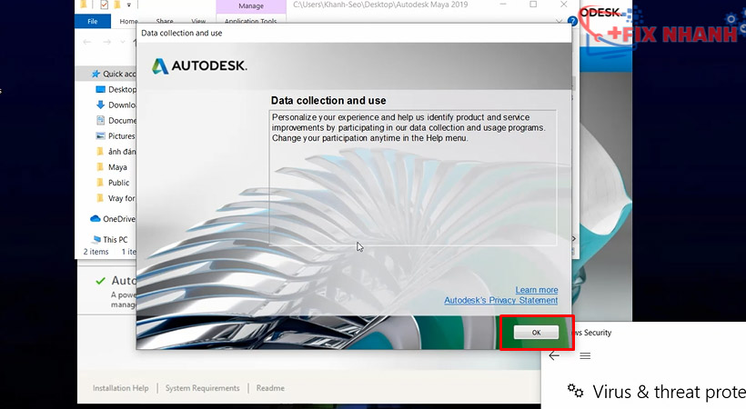Open the Learn more link

(537, 290)
